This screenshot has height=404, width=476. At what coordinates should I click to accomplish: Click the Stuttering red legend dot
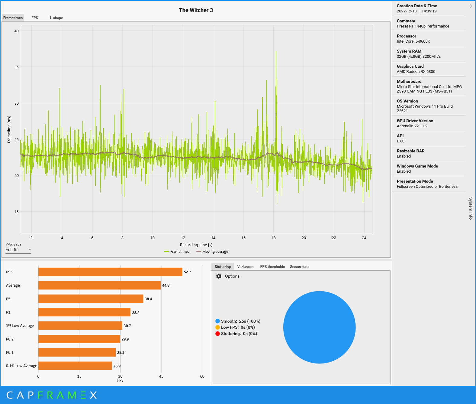[217, 334]
